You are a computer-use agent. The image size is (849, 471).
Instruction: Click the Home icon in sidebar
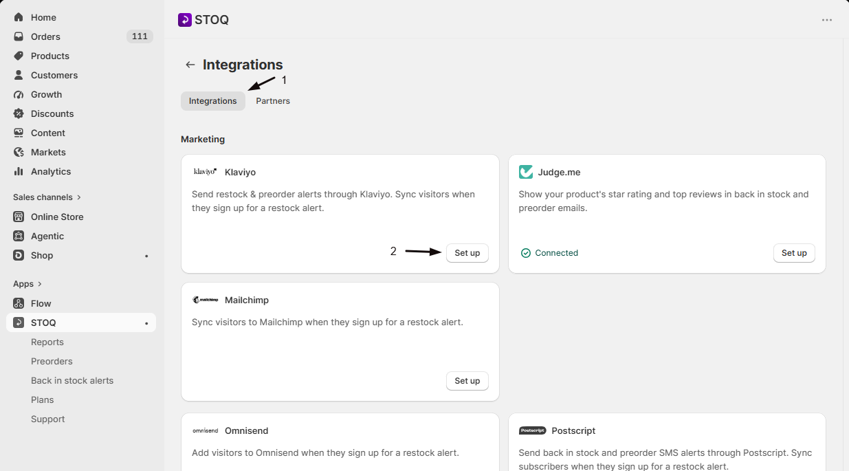[19, 17]
